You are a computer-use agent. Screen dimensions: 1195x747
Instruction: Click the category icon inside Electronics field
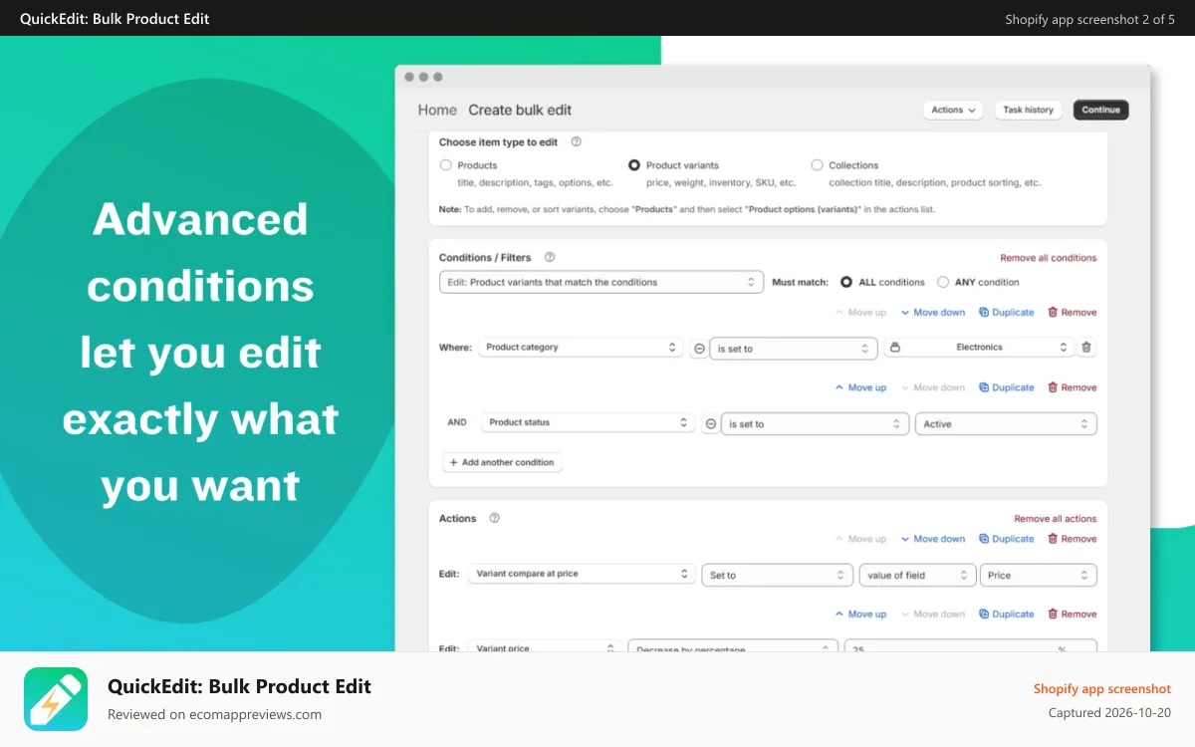tap(895, 348)
